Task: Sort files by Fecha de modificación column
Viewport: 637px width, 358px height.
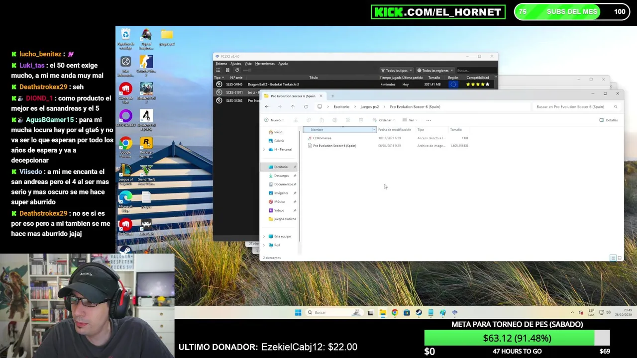Action: [395, 130]
